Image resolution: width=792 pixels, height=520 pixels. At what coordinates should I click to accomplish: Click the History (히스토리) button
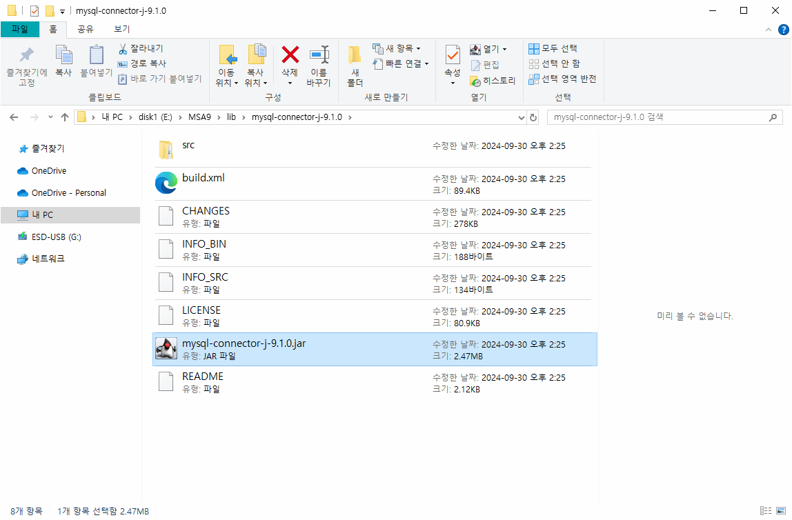(493, 81)
